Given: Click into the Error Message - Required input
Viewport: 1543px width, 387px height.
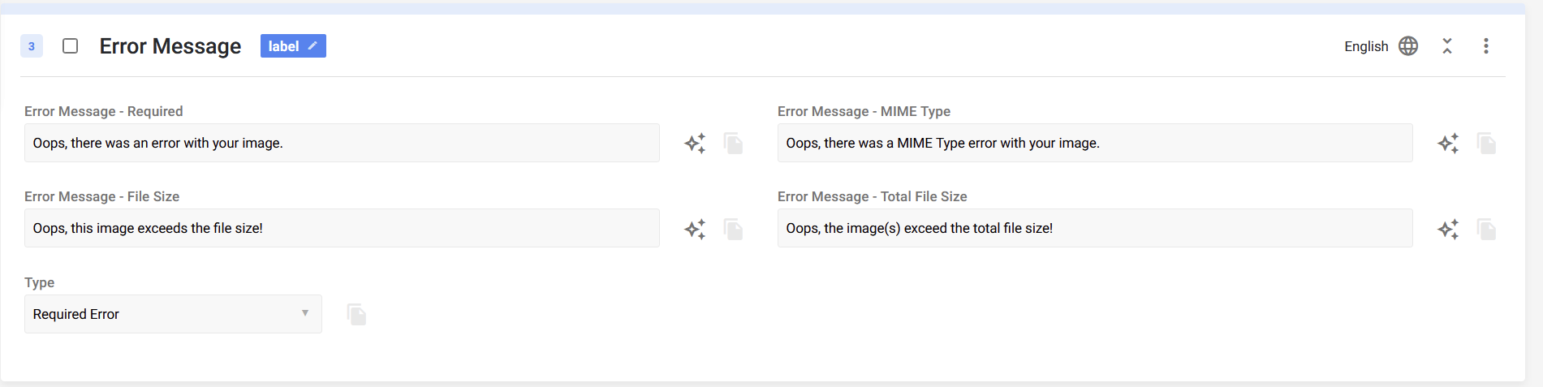Looking at the screenshot, I should [342, 143].
